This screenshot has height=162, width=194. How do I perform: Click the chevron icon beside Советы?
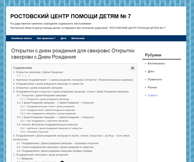click(145, 95)
